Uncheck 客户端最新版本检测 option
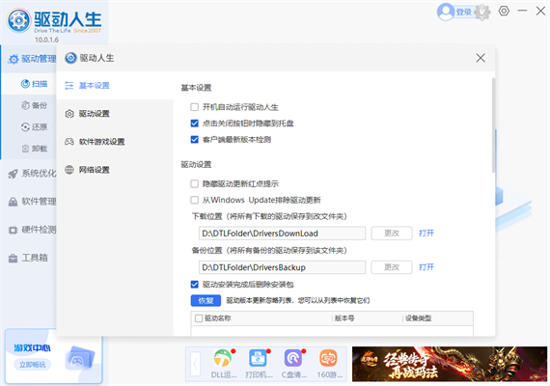 (194, 140)
